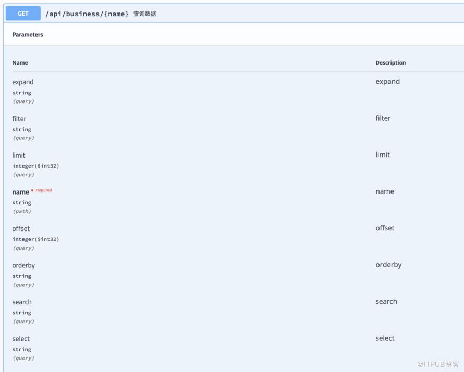Viewport: 464px width, 372px height.
Task: Click the Name column header
Action: point(20,62)
